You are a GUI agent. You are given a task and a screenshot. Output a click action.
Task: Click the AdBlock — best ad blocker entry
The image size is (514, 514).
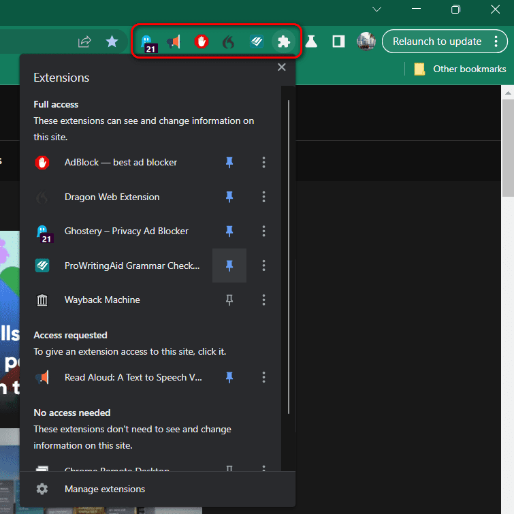[x=121, y=162]
